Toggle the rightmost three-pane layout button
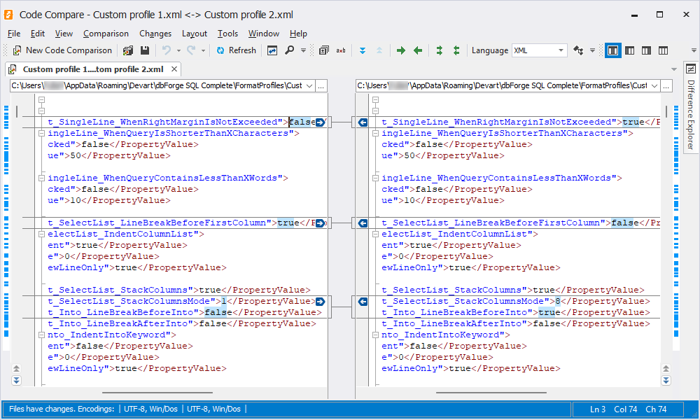Viewport: 700px width, 420px height. coord(663,50)
